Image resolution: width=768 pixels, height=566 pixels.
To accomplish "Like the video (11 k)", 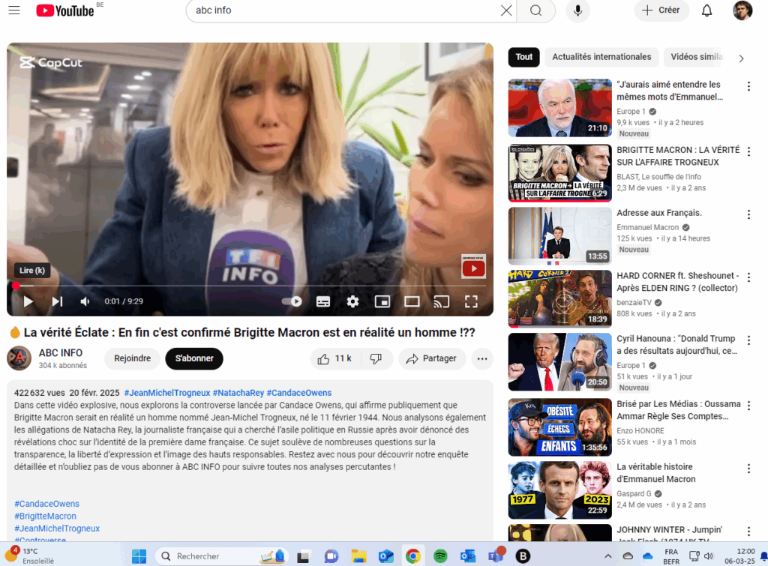I will pos(335,359).
